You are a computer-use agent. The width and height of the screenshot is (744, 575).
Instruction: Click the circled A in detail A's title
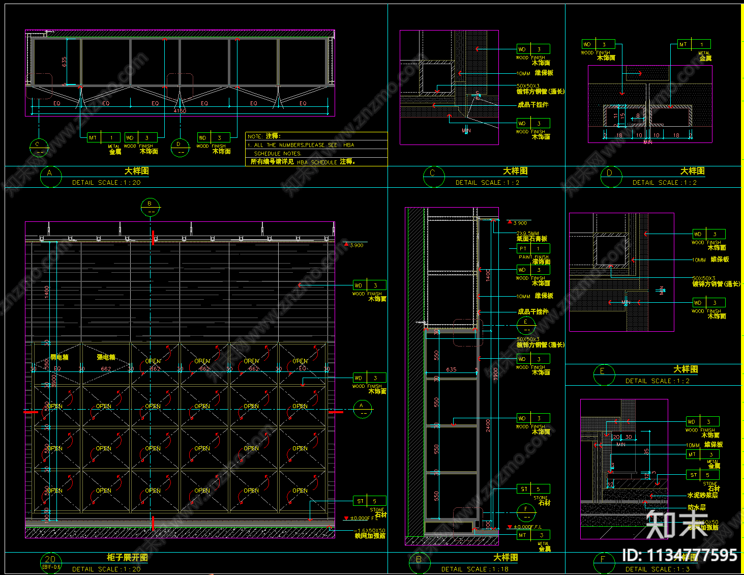click(x=50, y=176)
